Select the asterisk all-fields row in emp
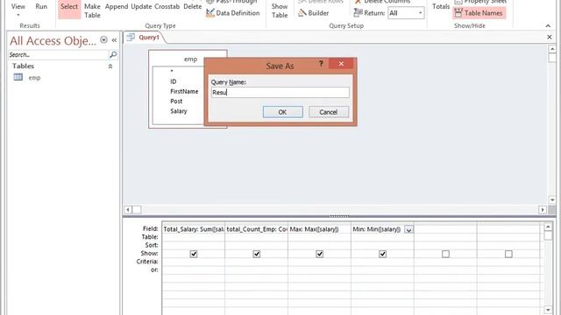Image resolution: width=561 pixels, height=315 pixels. coord(172,72)
